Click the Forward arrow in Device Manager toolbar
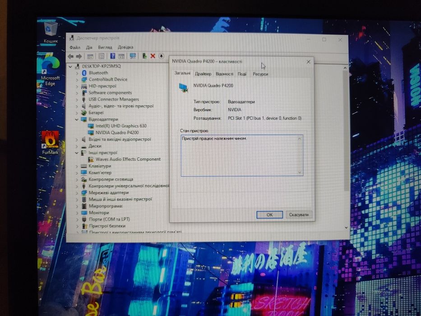Image resolution: width=421 pixels, height=316 pixels. 79,56
